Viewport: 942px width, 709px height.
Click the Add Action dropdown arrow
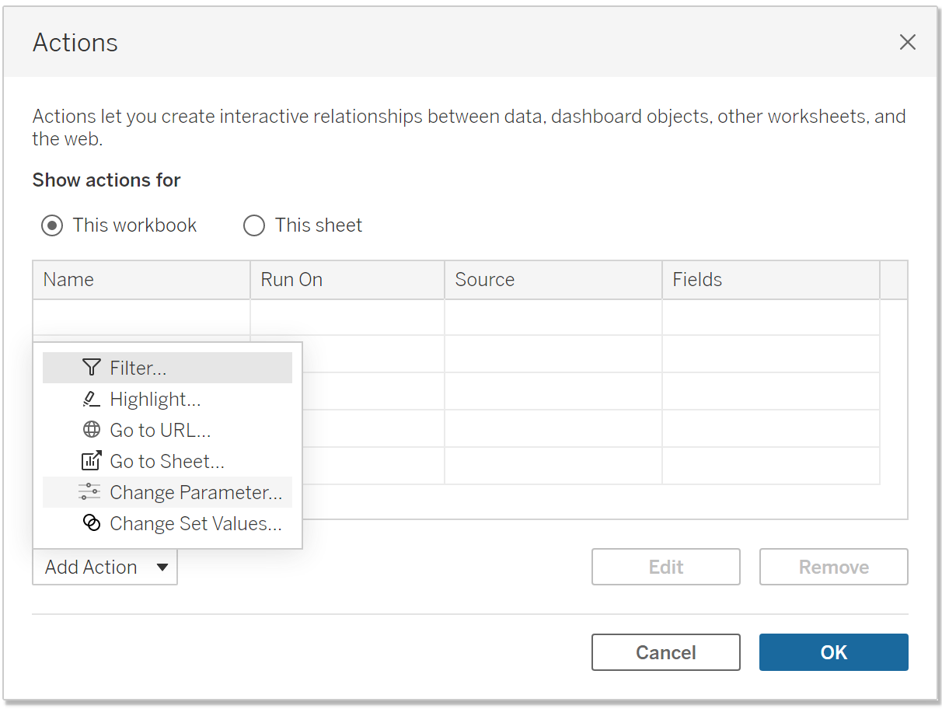tap(162, 568)
